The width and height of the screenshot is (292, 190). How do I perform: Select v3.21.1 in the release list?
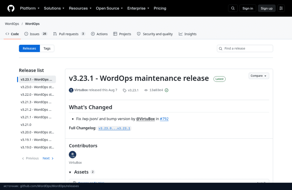37,117
